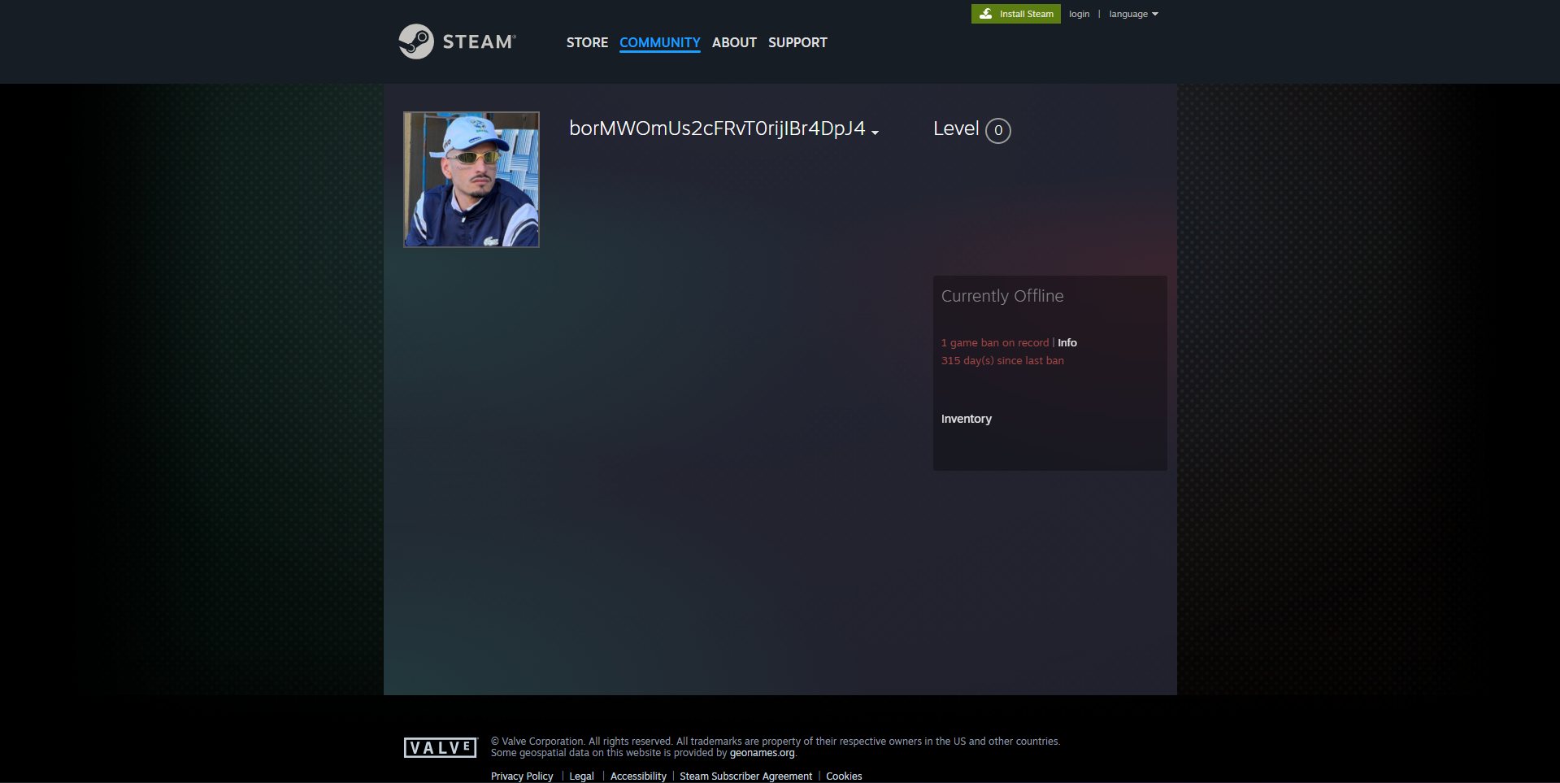Open the Steam Subscriber Agreement
Screen dimensions: 1560x783
click(x=746, y=776)
